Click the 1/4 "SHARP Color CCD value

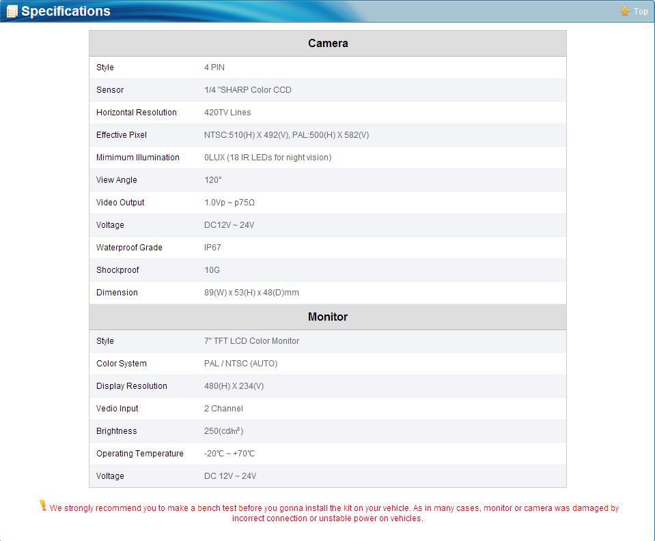[247, 90]
